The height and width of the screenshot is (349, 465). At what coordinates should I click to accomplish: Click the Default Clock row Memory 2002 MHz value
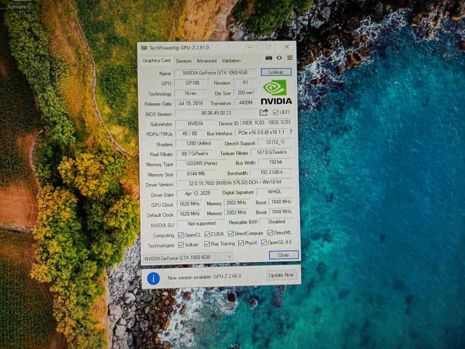point(236,213)
